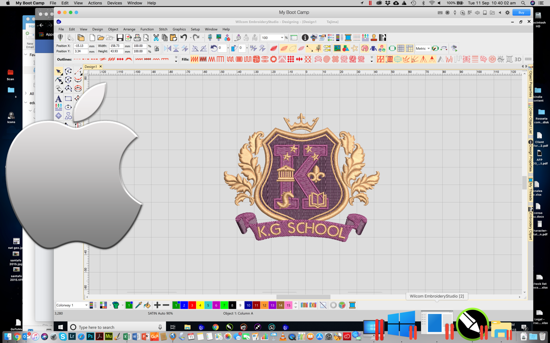Viewport: 550px width, 343px height.
Task: Open Design Information with the 'i' icon
Action: tap(305, 38)
